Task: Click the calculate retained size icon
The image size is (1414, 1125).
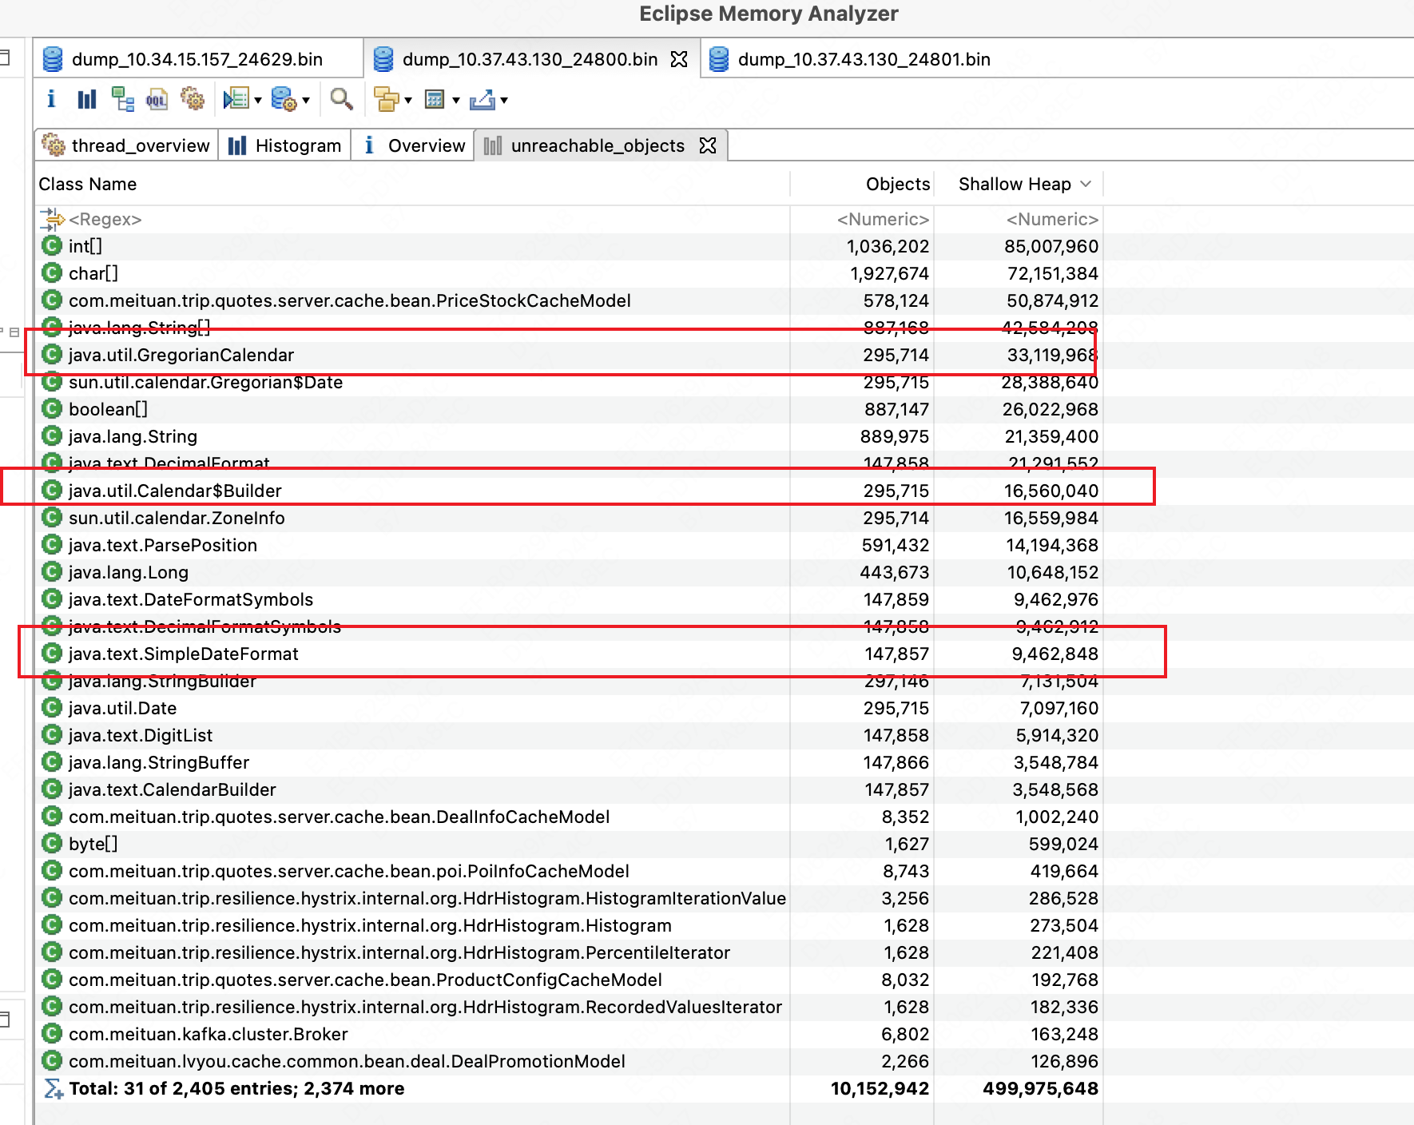Action: pos(435,99)
